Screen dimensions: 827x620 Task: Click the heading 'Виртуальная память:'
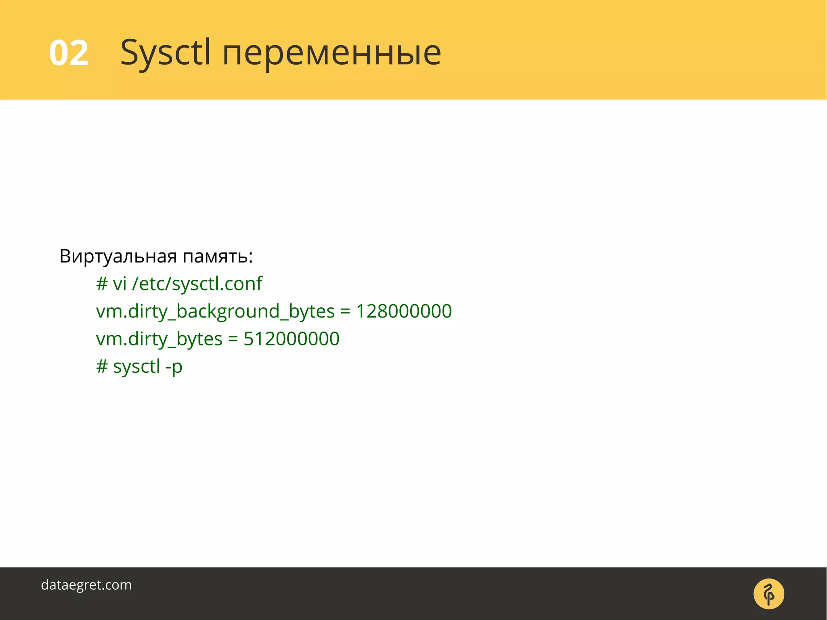(156, 256)
